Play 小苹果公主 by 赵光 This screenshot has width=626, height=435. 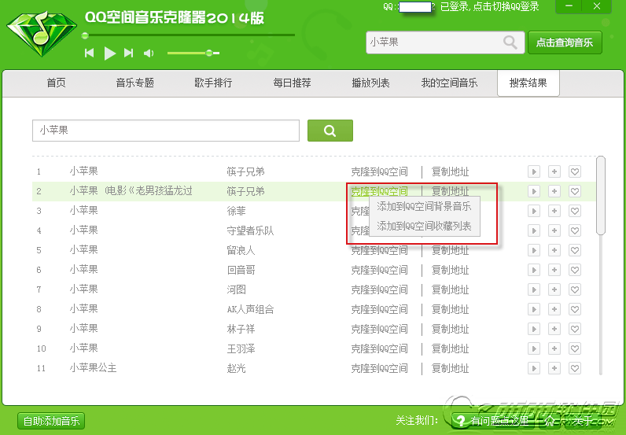(534, 368)
